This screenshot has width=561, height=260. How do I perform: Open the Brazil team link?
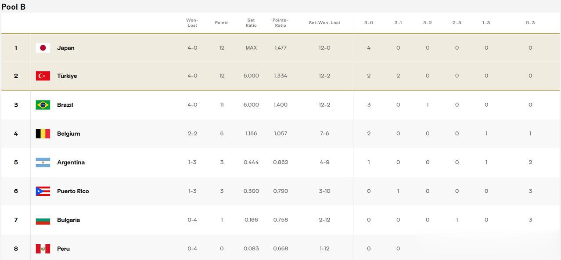pos(65,105)
